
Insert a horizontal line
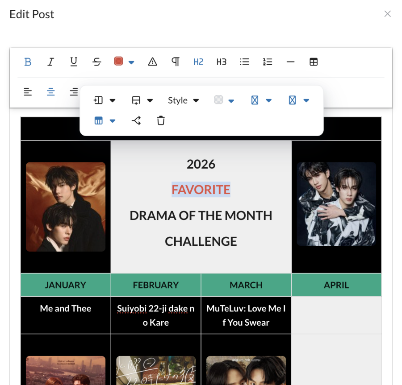[x=291, y=62]
